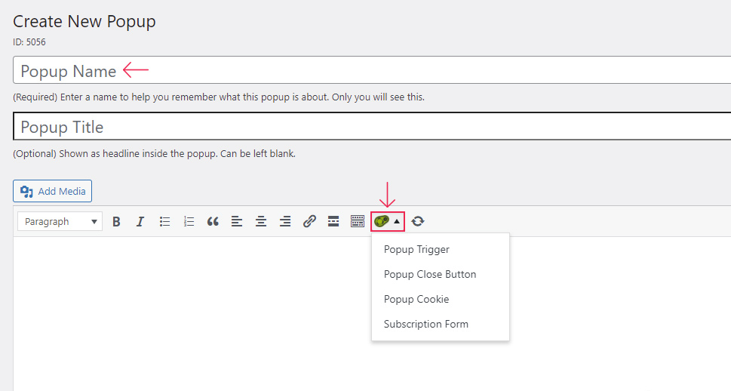The image size is (731, 391).
Task: Insert a numbered list
Action: click(189, 222)
